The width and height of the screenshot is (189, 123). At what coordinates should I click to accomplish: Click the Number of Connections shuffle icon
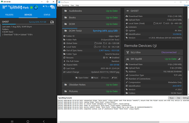(x=127, y=79)
